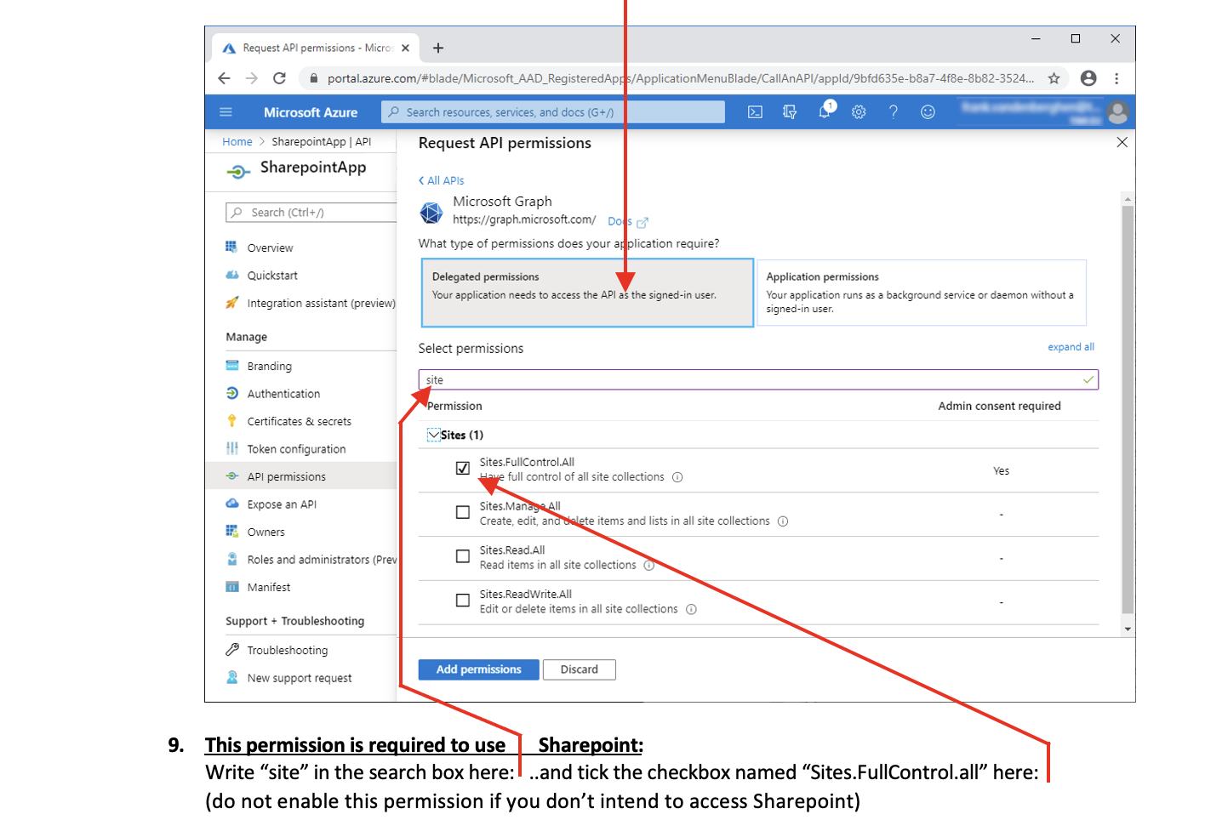Viewport: 1205px width, 837px height.
Task: Click the notifications bell icon
Action: 824,112
